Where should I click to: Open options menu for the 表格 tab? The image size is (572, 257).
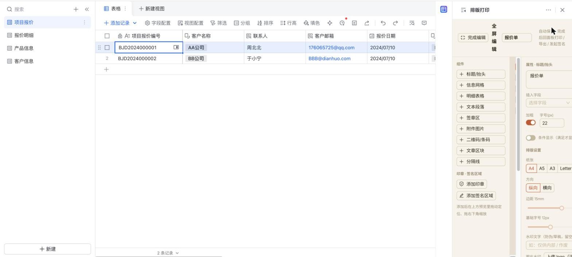[125, 9]
